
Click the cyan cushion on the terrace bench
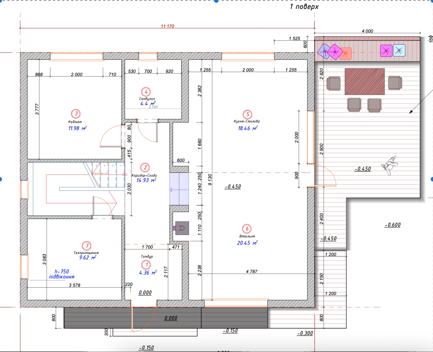(x=399, y=51)
